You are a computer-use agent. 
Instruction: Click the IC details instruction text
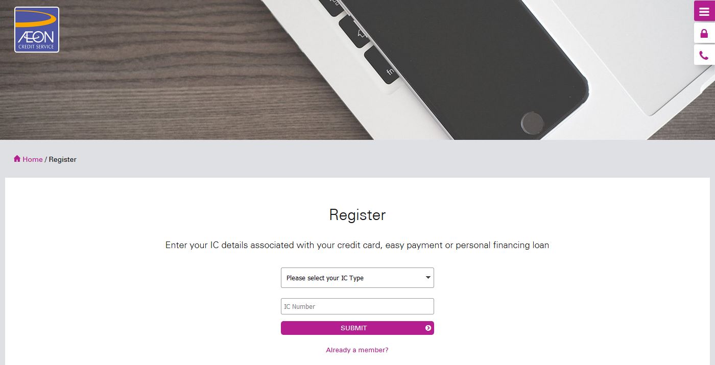tap(357, 245)
